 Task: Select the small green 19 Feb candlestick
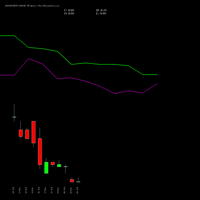pos(59,166)
